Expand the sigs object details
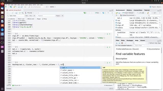Screen dimensions: 163x91 tap(116, 23)
